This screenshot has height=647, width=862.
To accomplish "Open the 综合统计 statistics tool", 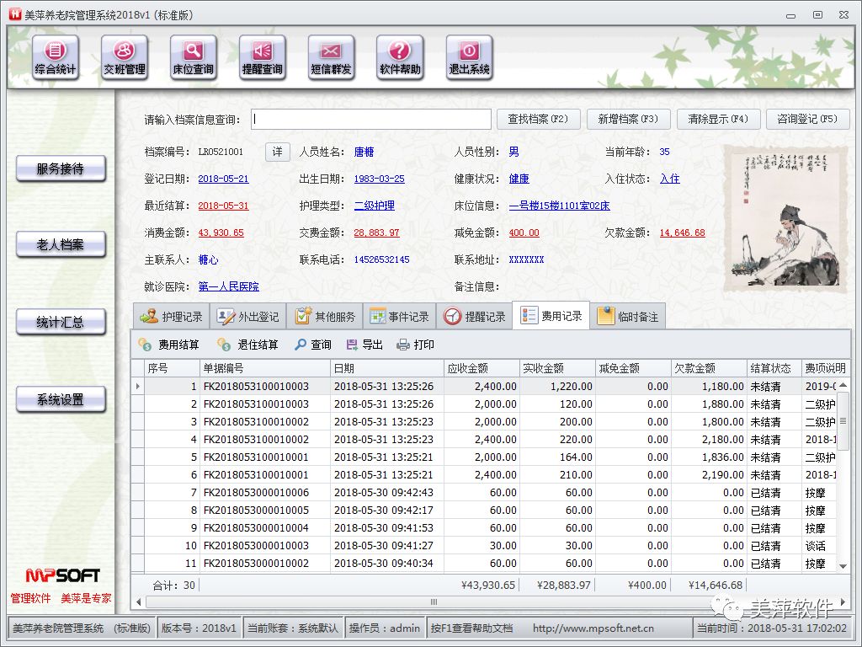I will coord(55,57).
